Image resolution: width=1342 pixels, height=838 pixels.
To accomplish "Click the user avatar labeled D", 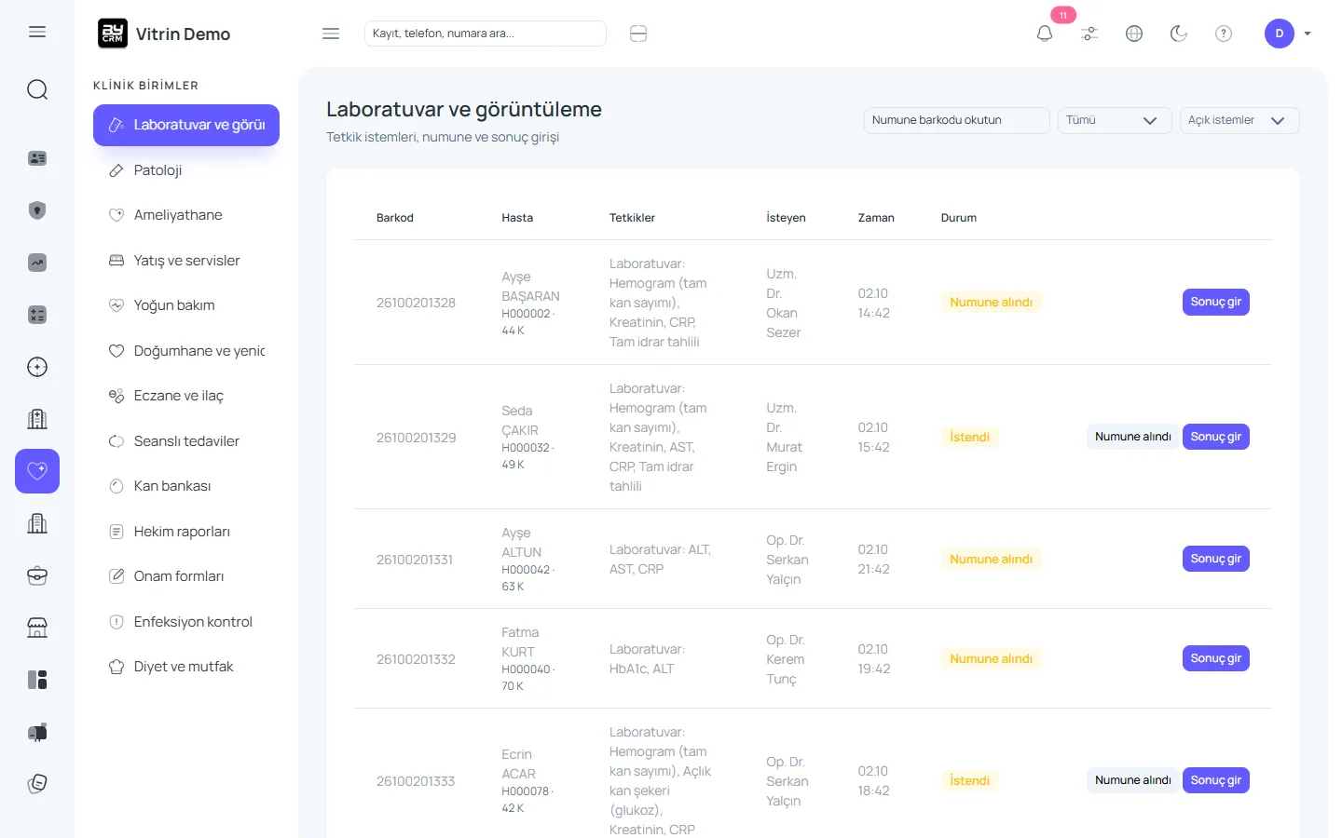I will tap(1280, 34).
